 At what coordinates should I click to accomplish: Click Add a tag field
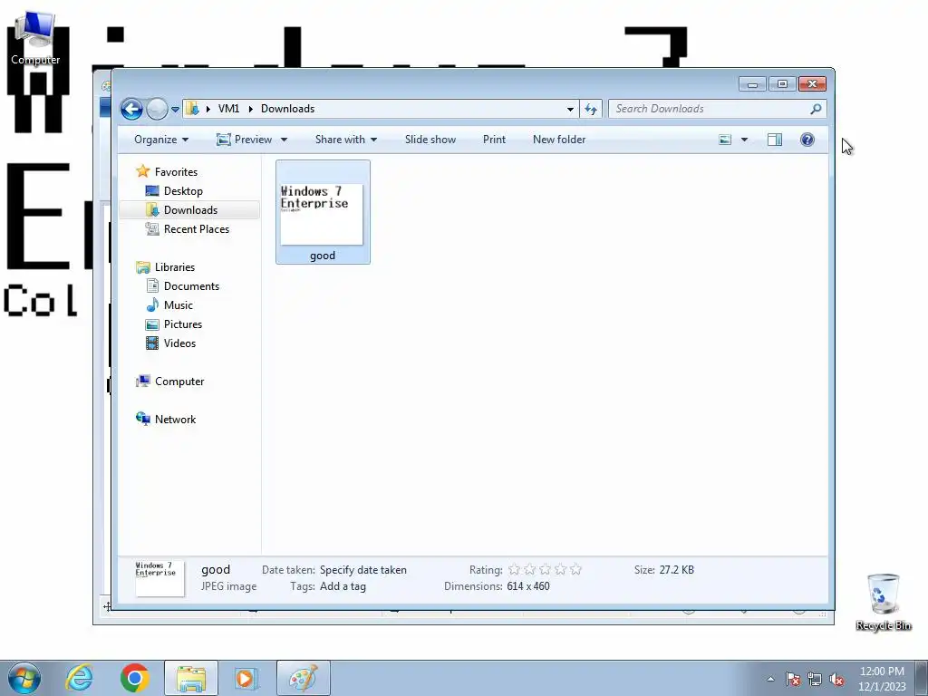click(343, 586)
